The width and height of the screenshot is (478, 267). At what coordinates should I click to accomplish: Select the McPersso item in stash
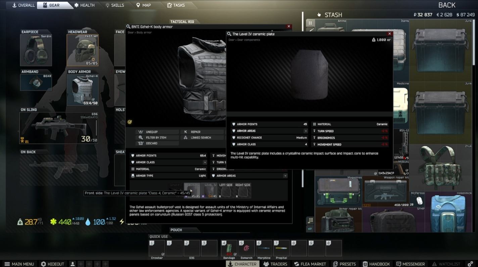pyautogui.click(x=417, y=199)
